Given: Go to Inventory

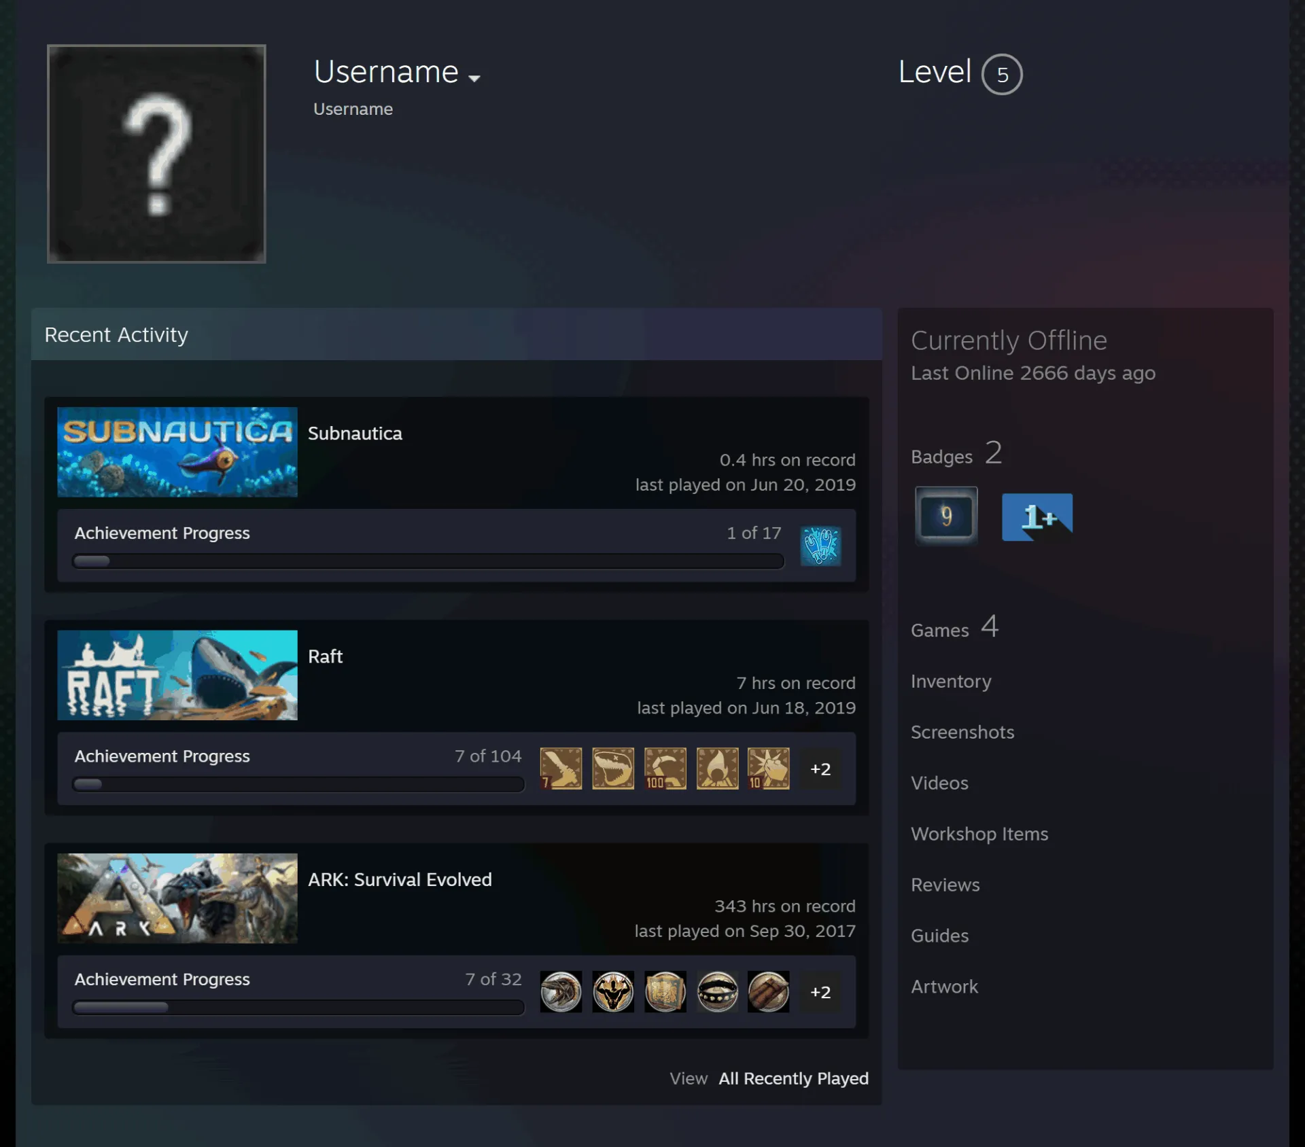Looking at the screenshot, I should [x=951, y=681].
